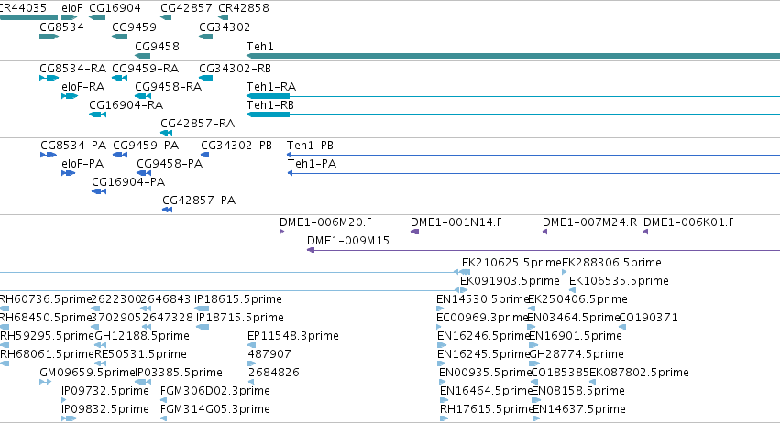This screenshot has width=780, height=423.
Task: Click the FGM314G05.3prime label
Action: 215,409
